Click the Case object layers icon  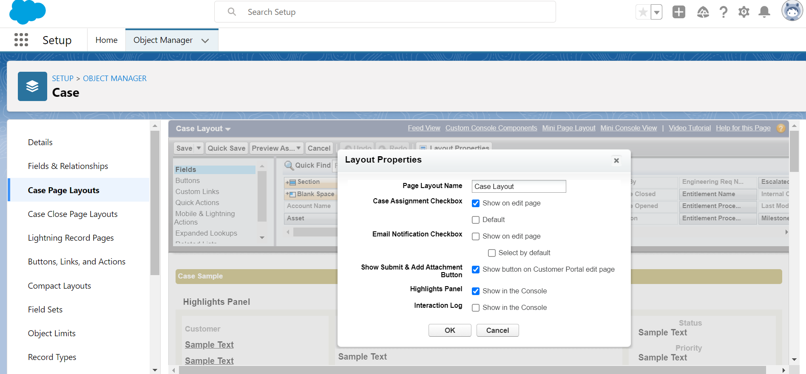pyautogui.click(x=32, y=86)
